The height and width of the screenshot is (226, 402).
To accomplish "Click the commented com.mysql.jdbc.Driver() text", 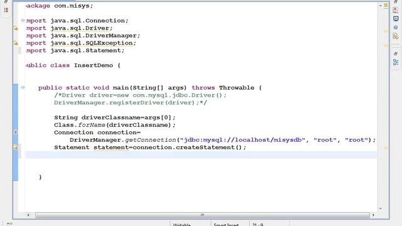I will pyautogui.click(x=178, y=95).
